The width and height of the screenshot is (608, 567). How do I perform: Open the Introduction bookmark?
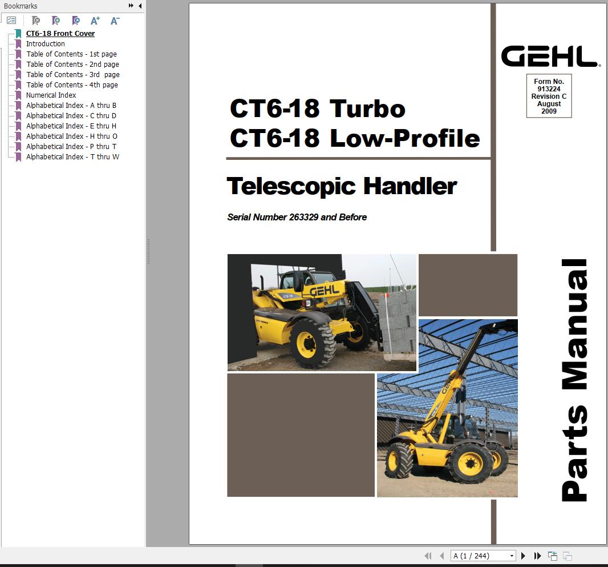46,44
